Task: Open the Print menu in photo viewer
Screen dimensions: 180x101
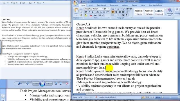Action: (14, 3)
